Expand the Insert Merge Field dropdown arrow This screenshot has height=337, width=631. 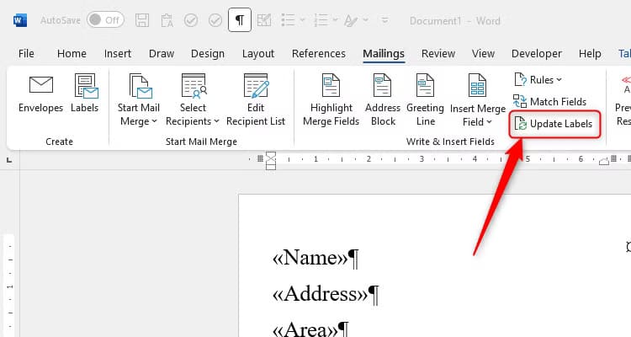point(490,121)
